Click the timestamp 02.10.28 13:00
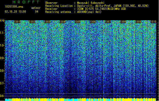 (15, 12)
